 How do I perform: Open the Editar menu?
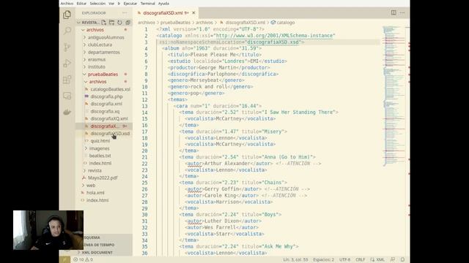[x=81, y=4]
